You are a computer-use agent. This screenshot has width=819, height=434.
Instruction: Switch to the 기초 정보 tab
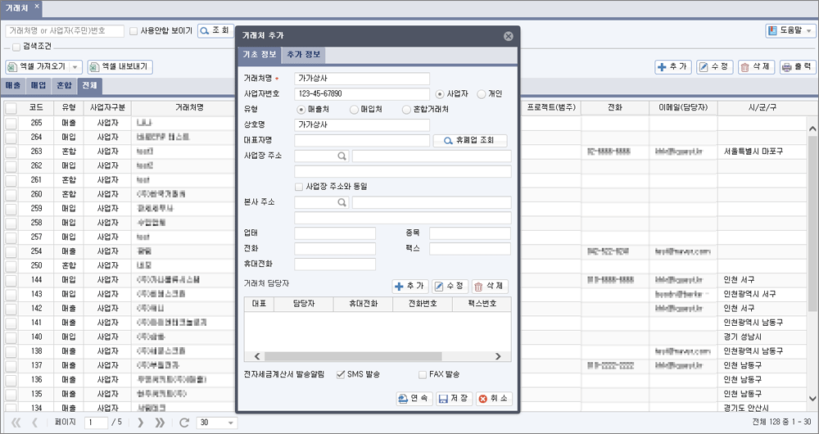260,55
